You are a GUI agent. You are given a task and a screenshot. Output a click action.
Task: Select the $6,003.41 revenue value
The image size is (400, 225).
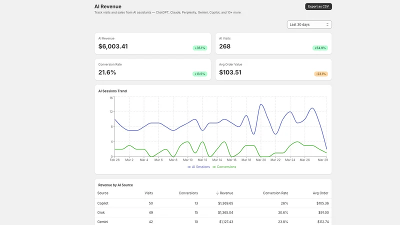coord(113,46)
